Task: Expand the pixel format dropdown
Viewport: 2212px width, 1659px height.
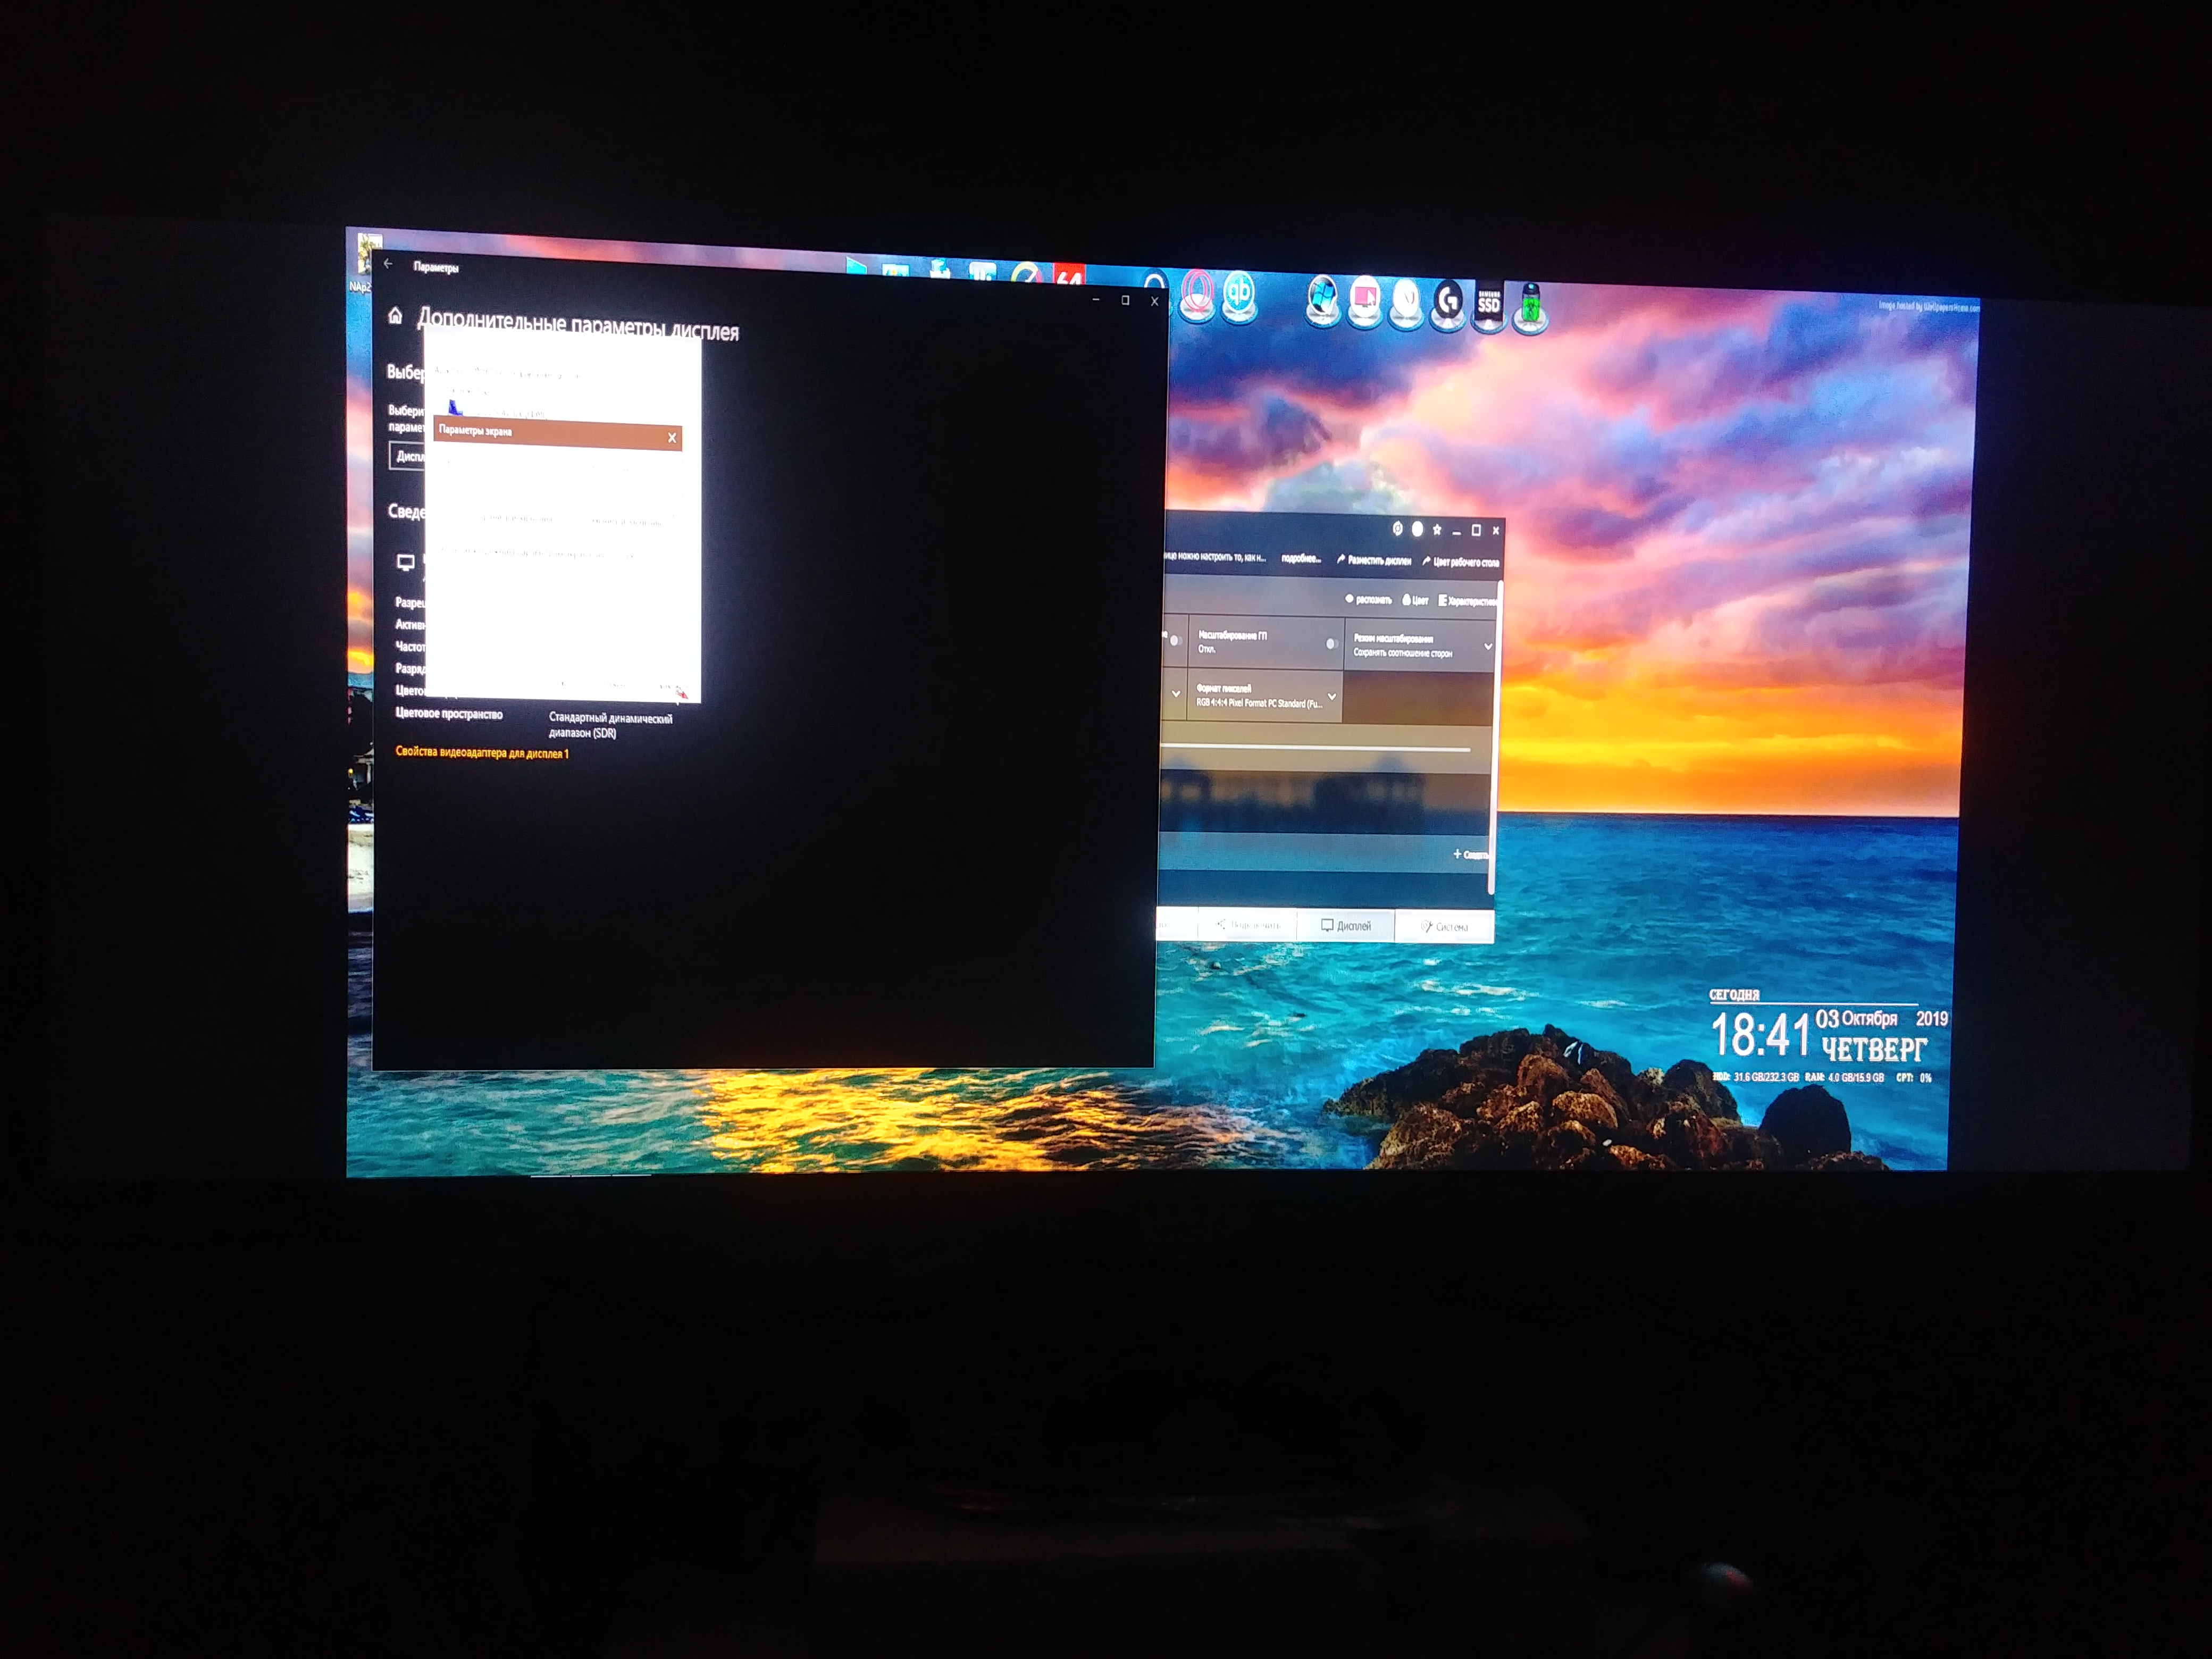Action: (x=1331, y=697)
